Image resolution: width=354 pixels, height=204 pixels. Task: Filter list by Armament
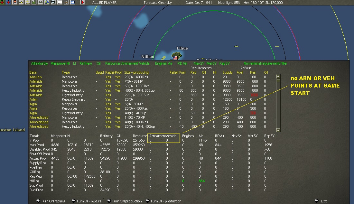130,63
